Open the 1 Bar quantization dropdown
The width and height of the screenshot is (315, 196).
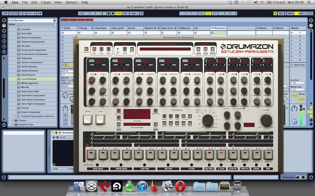tap(134, 14)
